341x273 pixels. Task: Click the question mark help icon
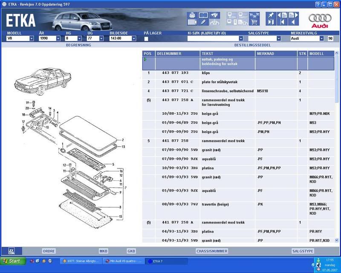318,4
